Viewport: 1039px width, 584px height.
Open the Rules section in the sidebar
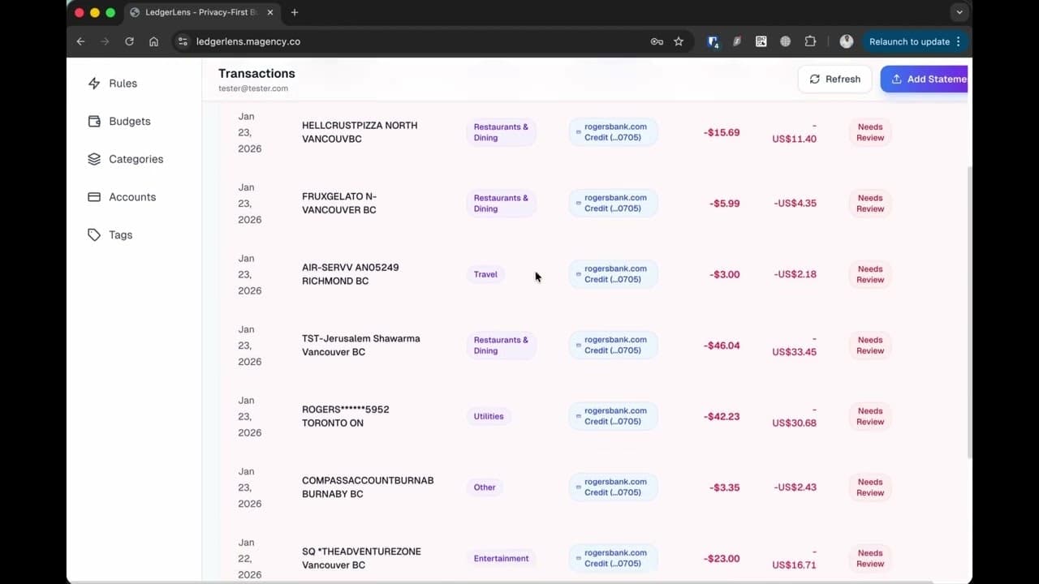123,83
